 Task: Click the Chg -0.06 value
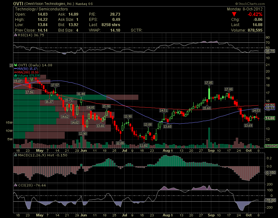258,20
